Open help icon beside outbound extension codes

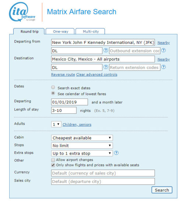(164, 50)
